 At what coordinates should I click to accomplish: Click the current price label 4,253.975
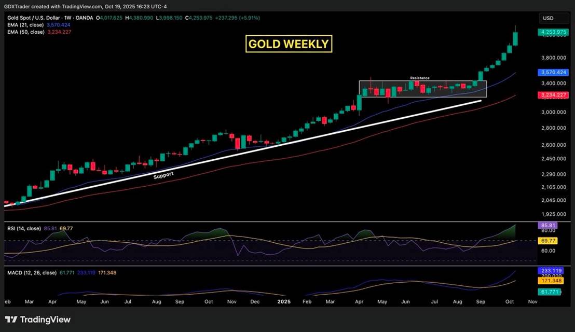tap(553, 32)
